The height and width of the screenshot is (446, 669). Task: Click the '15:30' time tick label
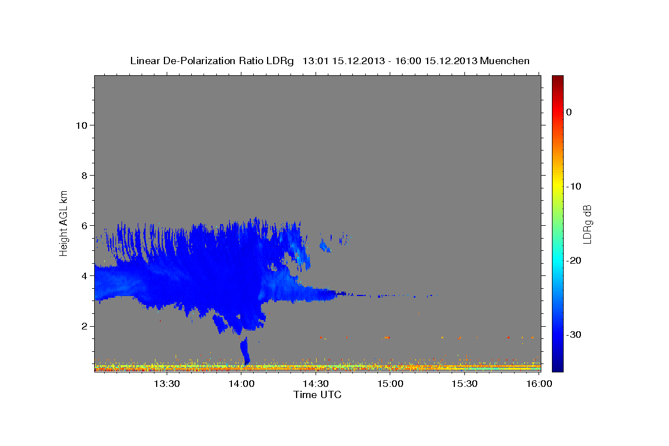point(464,384)
